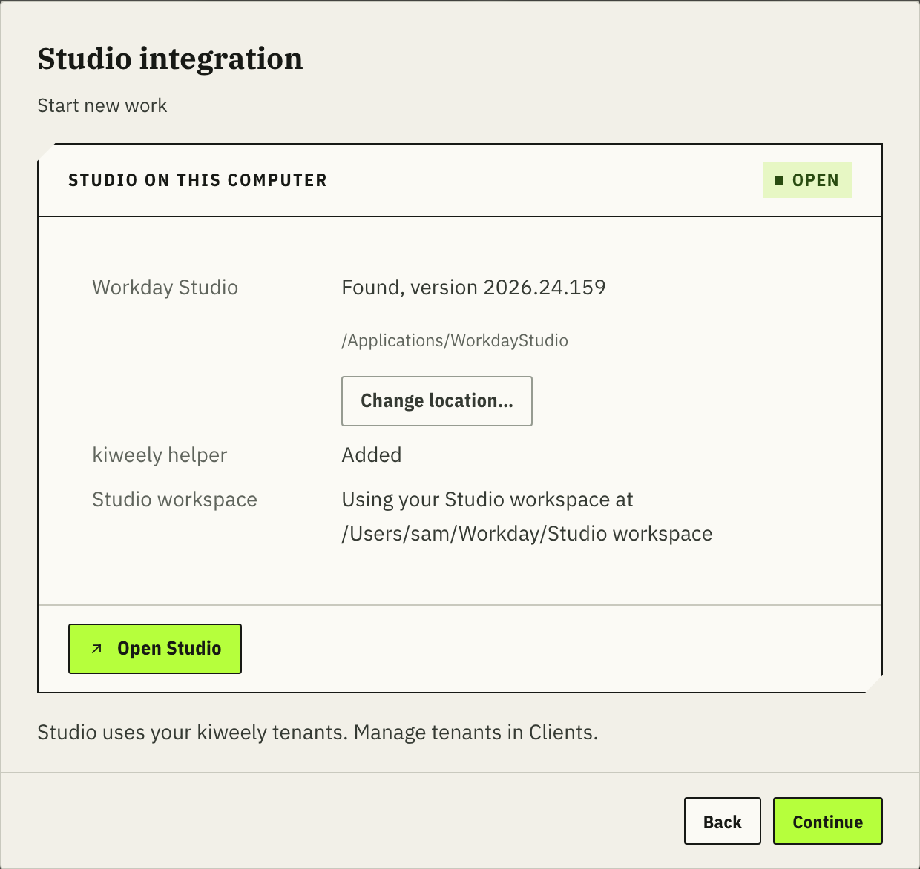
Task: Select the /Applications/WorkdayStudio path text
Action: point(455,340)
